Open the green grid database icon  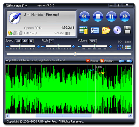click(x=83, y=30)
